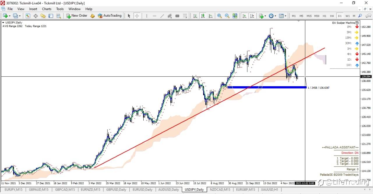Toggle the Chart Shift button
Screen dimensions: 373x194
pos(252,16)
